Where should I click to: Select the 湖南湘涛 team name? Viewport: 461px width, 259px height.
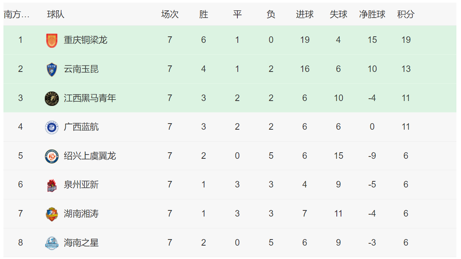pyautogui.click(x=81, y=214)
